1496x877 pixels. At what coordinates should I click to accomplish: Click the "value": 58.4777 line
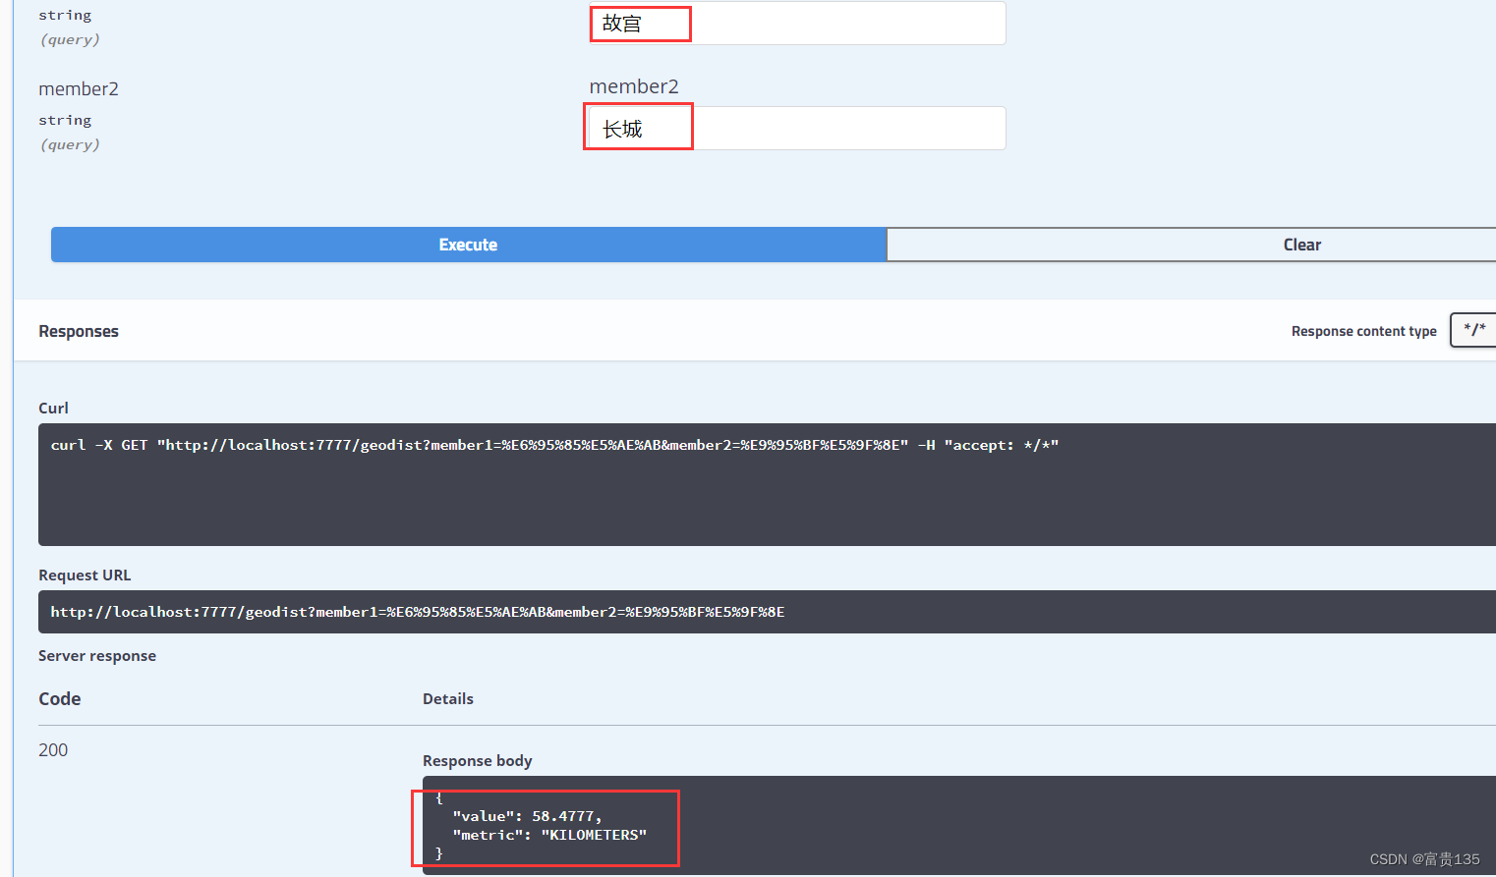pyautogui.click(x=527, y=816)
